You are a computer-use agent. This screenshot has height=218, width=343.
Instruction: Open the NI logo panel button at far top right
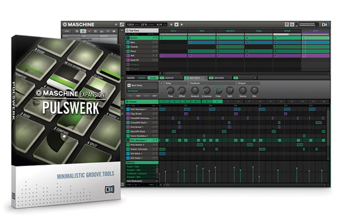pos(324,25)
